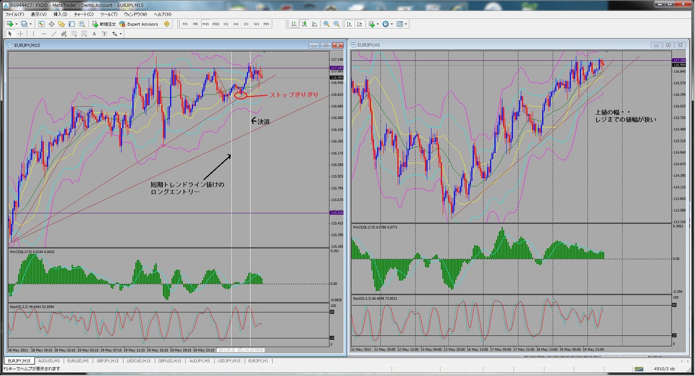Image resolution: width=695 pixels, height=376 pixels.
Task: Open the New Chart icon
Action: pos(10,24)
